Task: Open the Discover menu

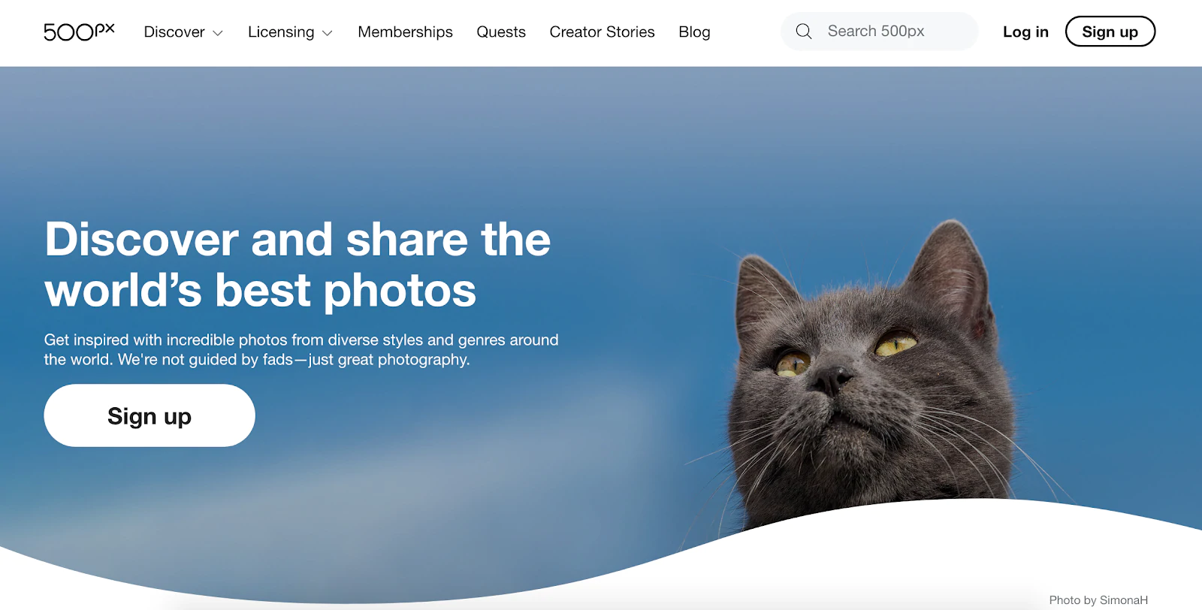Action: pyautogui.click(x=174, y=32)
